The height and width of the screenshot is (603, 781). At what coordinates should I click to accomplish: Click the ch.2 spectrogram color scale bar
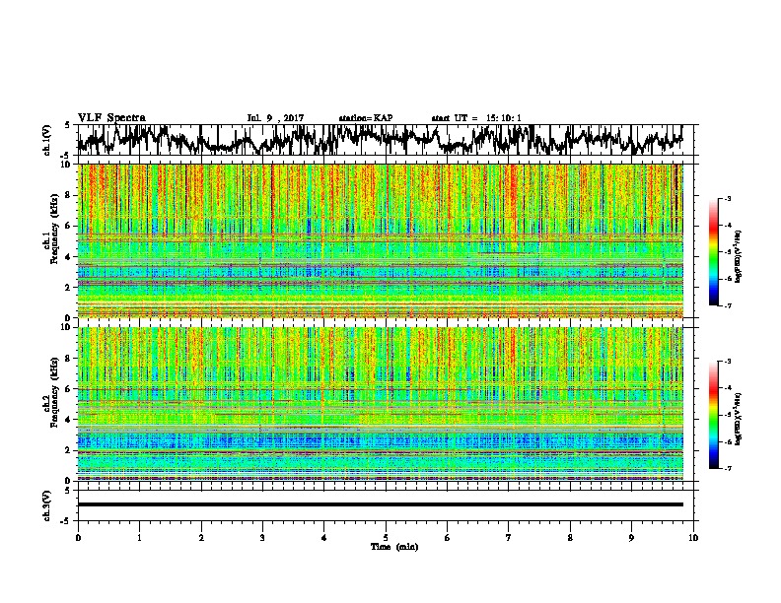(713, 415)
